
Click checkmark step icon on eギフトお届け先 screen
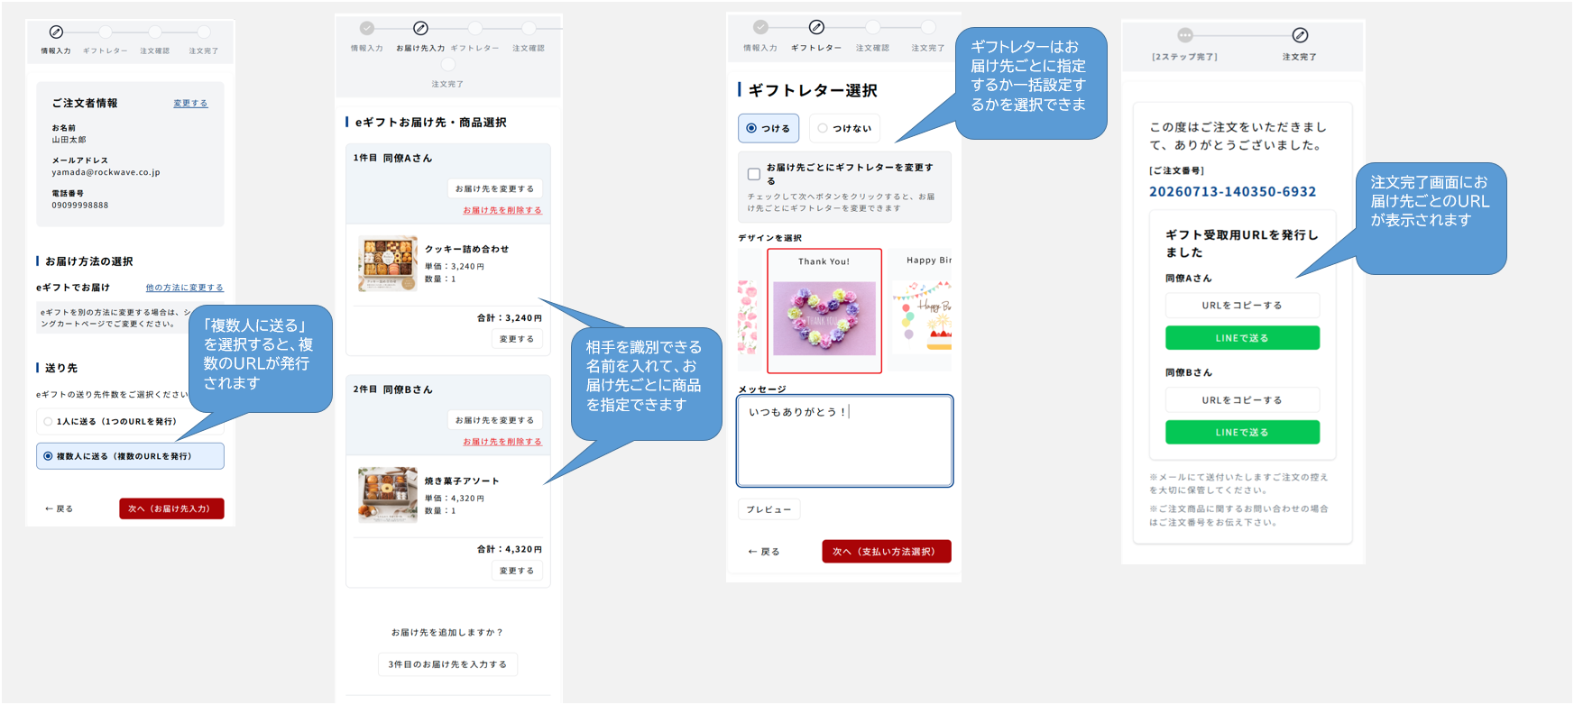coord(366,28)
